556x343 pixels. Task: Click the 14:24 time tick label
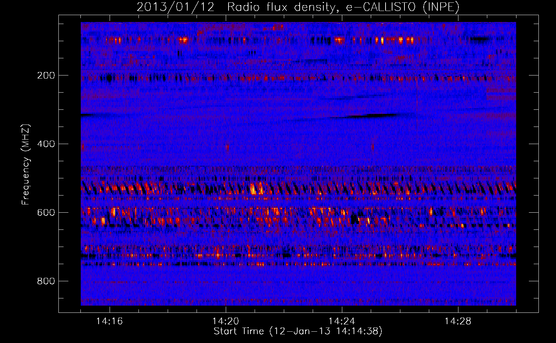[x=342, y=321]
